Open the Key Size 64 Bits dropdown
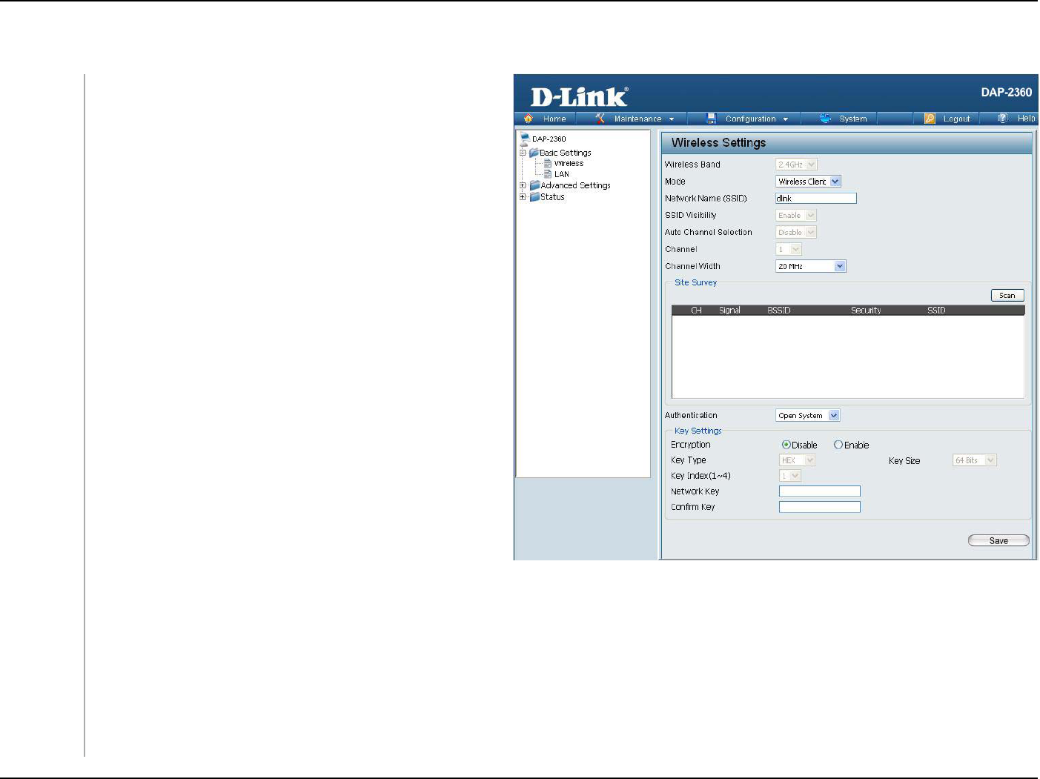The height and width of the screenshot is (779, 1040). click(x=975, y=460)
